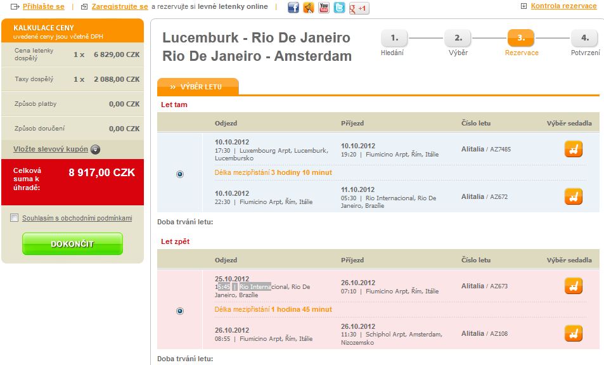Open the Přihlašte se link
The height and width of the screenshot is (365, 604).
click(x=44, y=6)
